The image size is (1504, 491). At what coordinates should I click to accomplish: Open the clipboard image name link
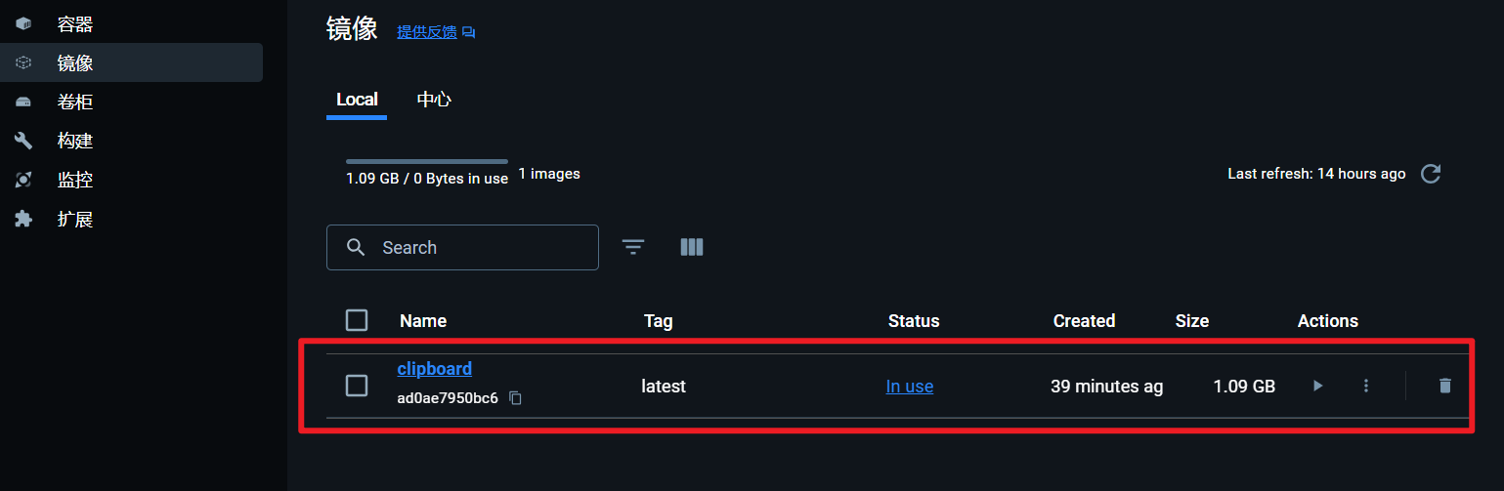point(435,369)
